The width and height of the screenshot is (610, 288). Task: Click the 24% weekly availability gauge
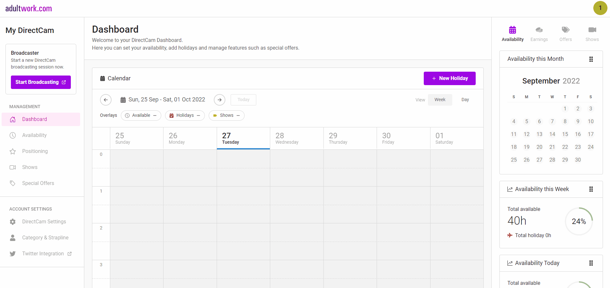(x=579, y=221)
